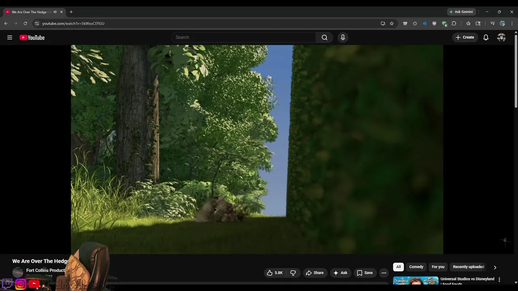
Task: Open the equalizer sliders extension
Action: click(x=405, y=23)
